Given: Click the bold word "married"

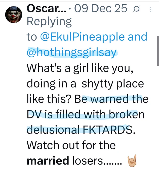Looking at the screenshot, I should coord(48,161).
